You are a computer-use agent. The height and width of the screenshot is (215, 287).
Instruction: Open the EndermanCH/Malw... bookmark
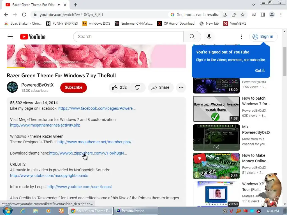click(x=134, y=24)
